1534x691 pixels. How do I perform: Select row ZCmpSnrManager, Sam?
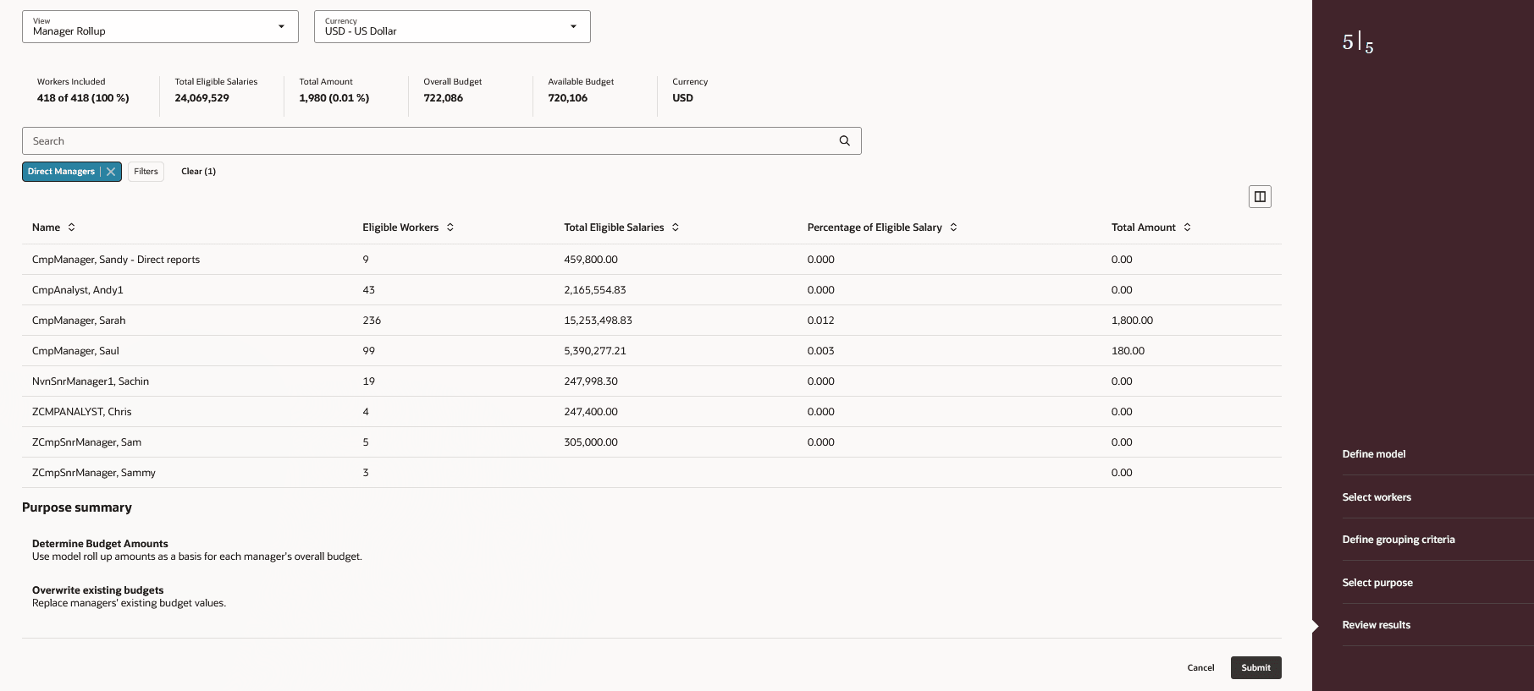(x=652, y=442)
